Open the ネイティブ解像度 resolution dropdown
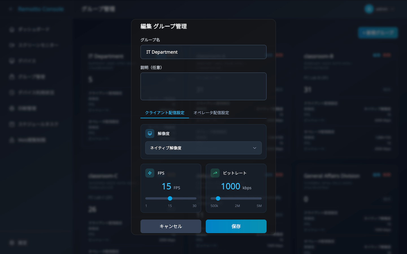The image size is (407, 254). (203, 148)
